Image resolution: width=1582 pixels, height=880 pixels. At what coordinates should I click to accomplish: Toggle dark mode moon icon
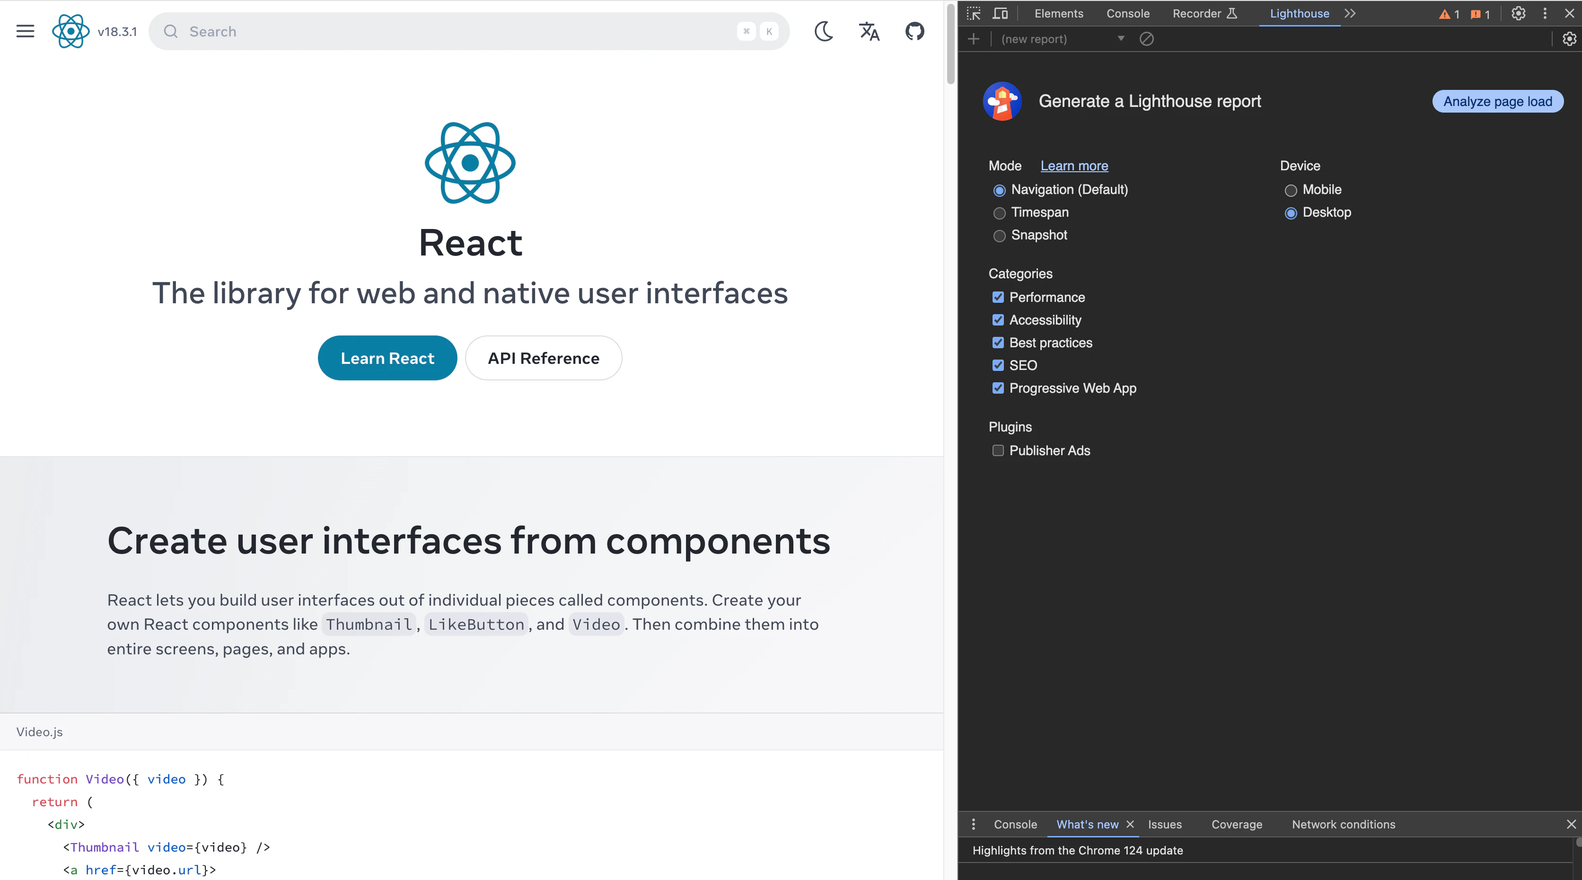pos(824,31)
